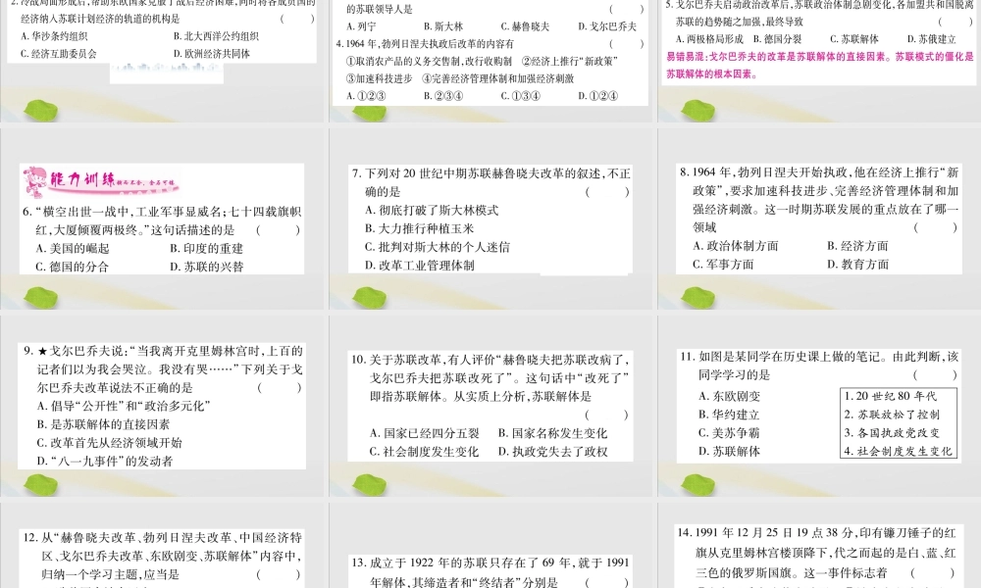Pick C. 批判对斯大林的个人迷信
The width and height of the screenshot is (981, 588).
click(x=438, y=247)
